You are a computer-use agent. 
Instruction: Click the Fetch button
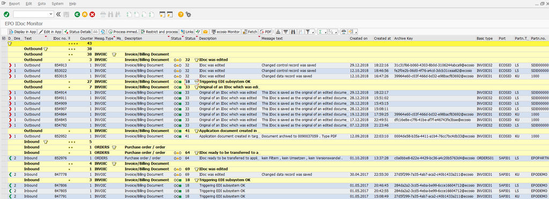click(250, 32)
